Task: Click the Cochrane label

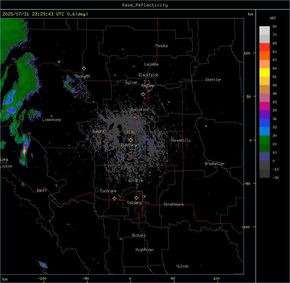Action: coord(108,191)
